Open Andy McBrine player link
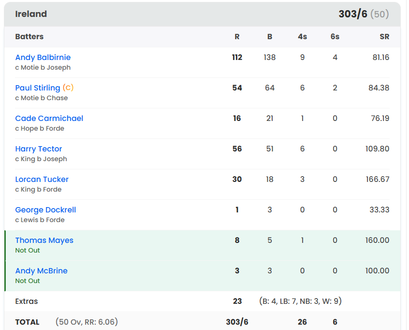The image size is (409, 330). point(41,271)
